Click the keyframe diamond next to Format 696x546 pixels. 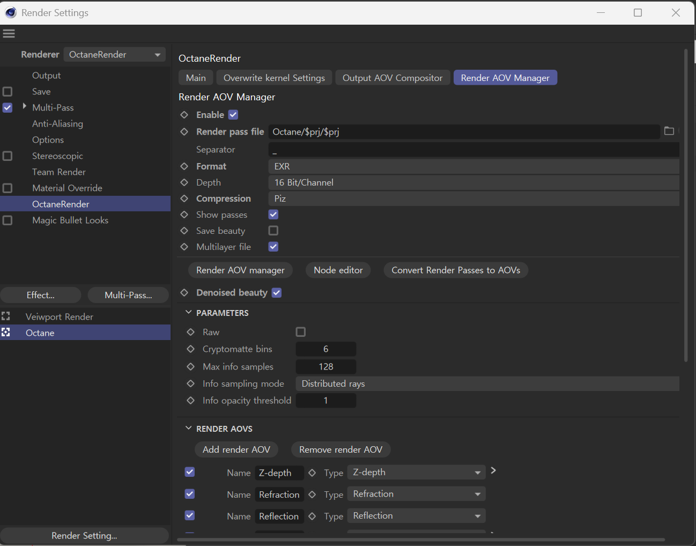[184, 166]
